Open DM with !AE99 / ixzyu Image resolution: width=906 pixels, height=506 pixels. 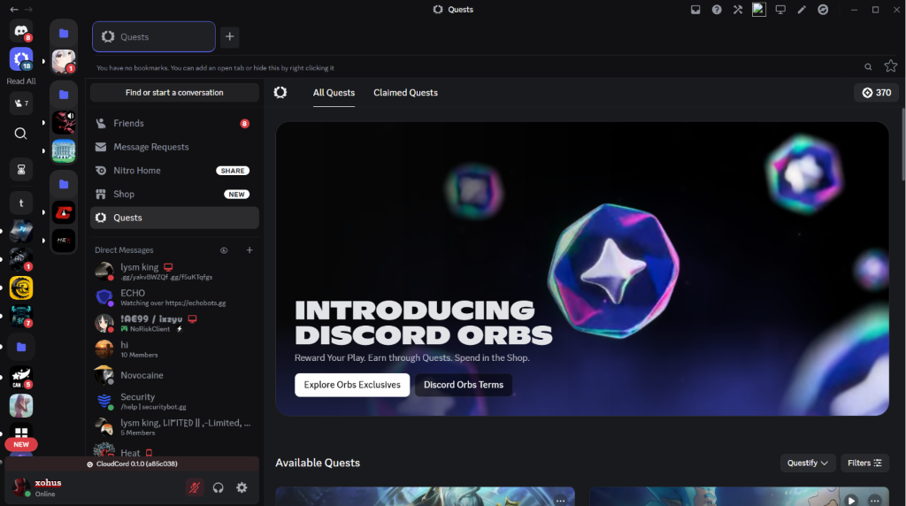[x=174, y=323]
